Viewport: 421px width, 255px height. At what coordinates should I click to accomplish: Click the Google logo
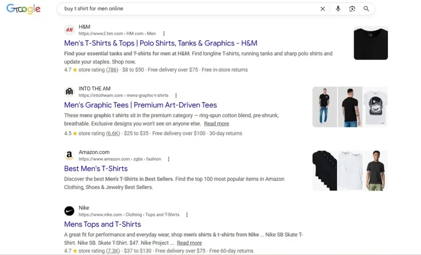(x=23, y=9)
